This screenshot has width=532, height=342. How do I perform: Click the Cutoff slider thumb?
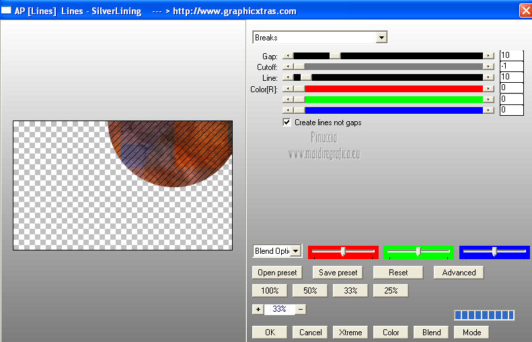(299, 67)
